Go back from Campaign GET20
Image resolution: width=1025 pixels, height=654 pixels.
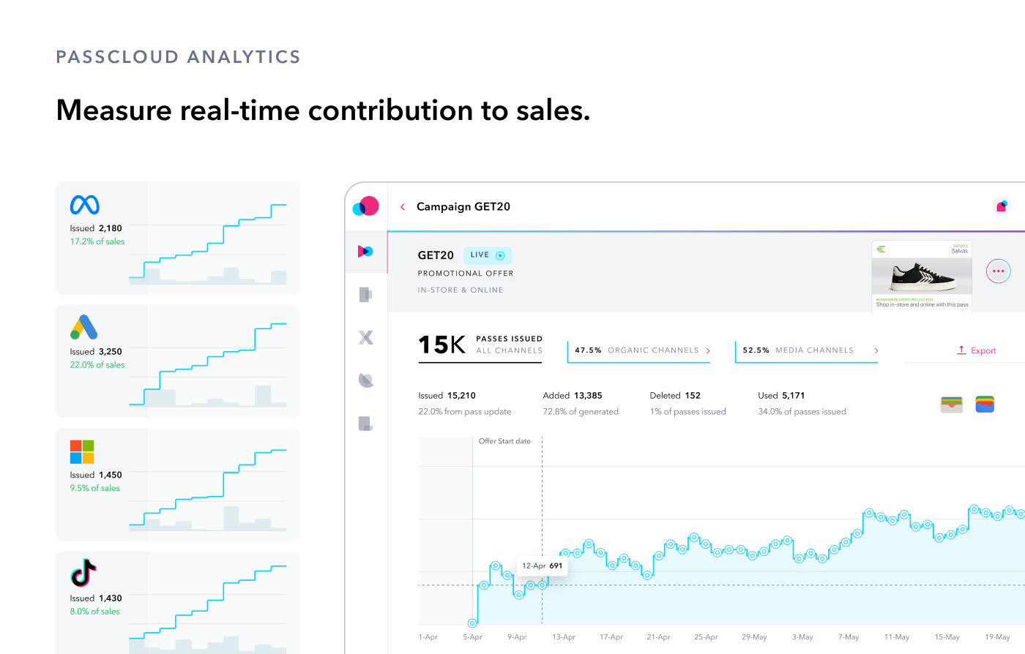[x=403, y=207]
